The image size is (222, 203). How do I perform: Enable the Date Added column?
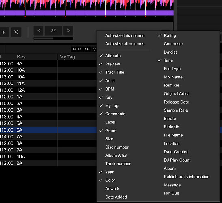(x=116, y=197)
